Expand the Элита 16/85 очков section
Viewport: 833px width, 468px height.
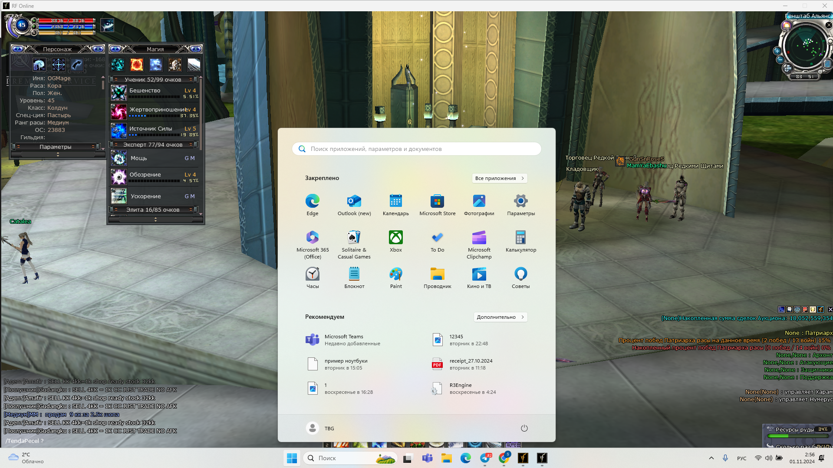click(x=153, y=209)
